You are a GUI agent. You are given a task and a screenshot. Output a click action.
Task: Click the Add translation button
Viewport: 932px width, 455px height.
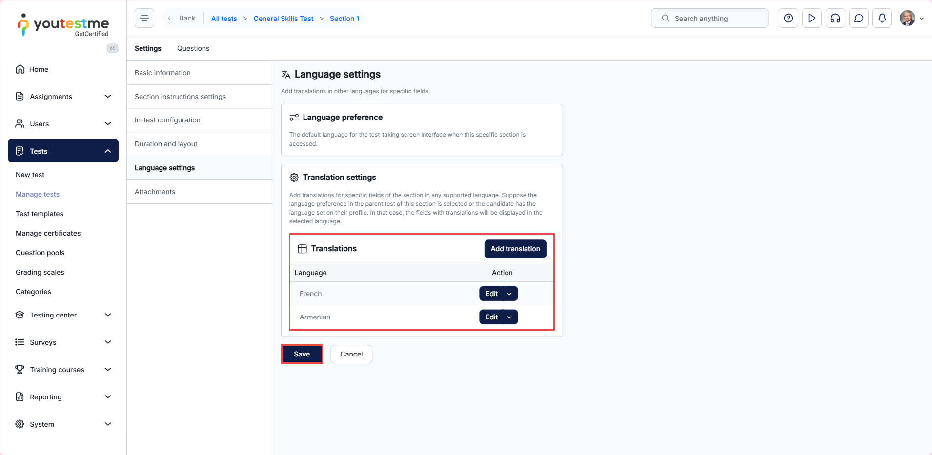pos(515,249)
